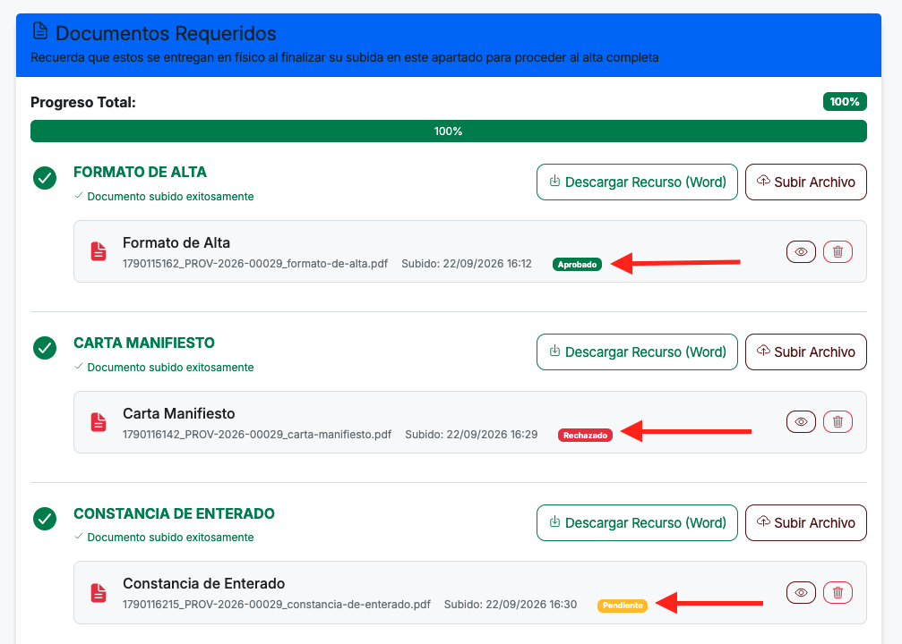This screenshot has height=644, width=902.
Task: Delete the Carta Manifiesto file with trash icon
Action: pos(838,421)
